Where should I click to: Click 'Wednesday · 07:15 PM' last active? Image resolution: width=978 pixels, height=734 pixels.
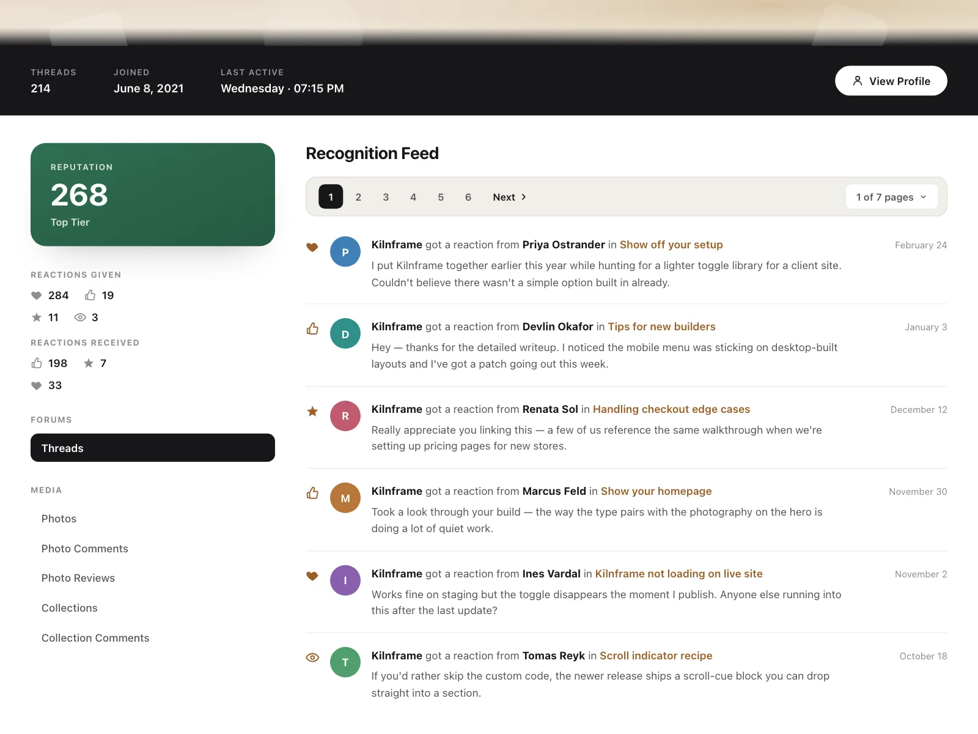pos(282,89)
